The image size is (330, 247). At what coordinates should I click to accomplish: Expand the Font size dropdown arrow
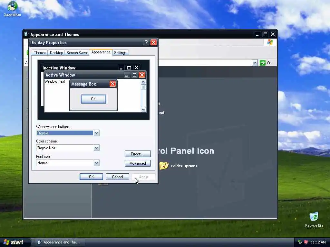tap(96, 163)
